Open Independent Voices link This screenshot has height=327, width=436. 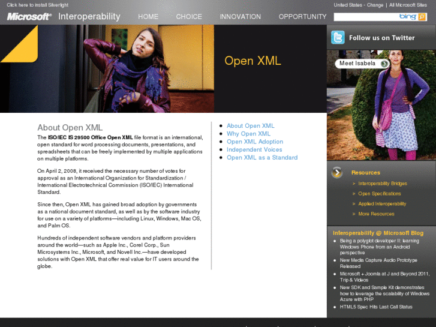254,150
